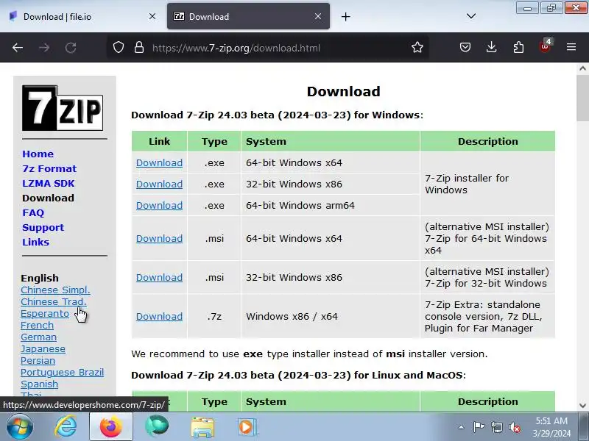Open a new browser tab
The height and width of the screenshot is (441, 589).
[x=345, y=16]
